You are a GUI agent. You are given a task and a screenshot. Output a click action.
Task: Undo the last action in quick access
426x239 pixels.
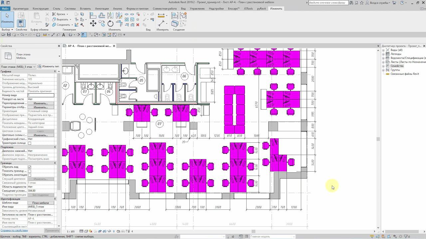(22, 35)
